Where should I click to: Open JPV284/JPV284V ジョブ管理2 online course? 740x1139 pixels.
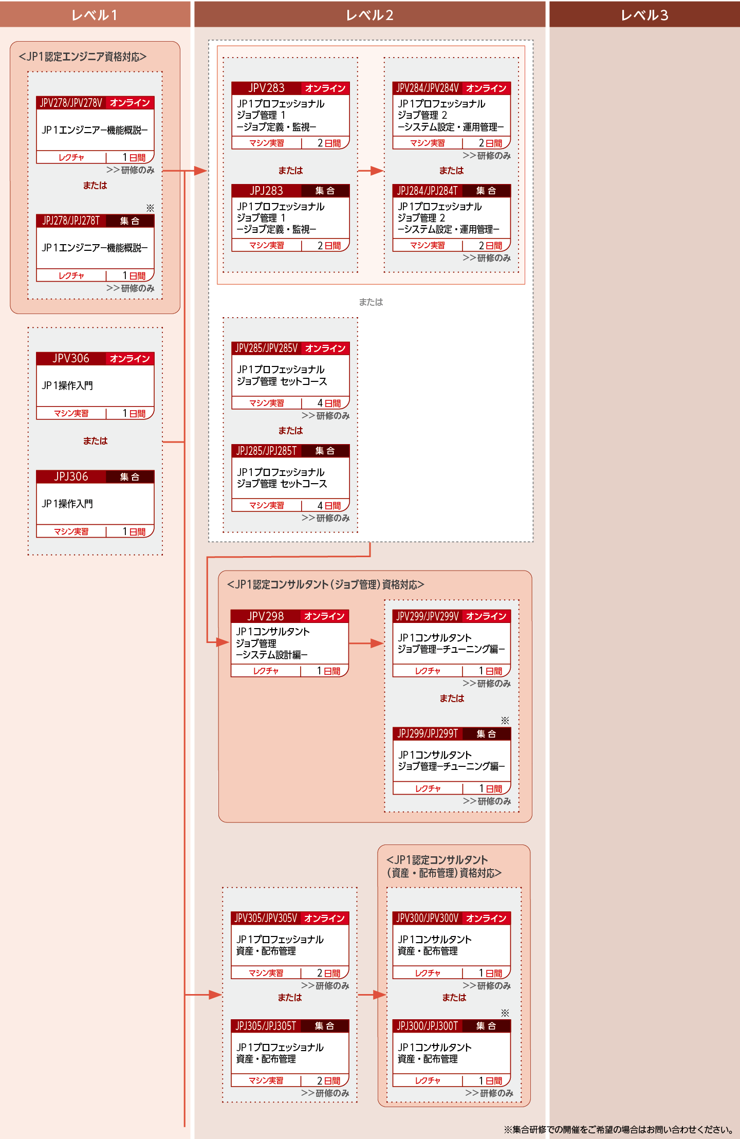[452, 115]
